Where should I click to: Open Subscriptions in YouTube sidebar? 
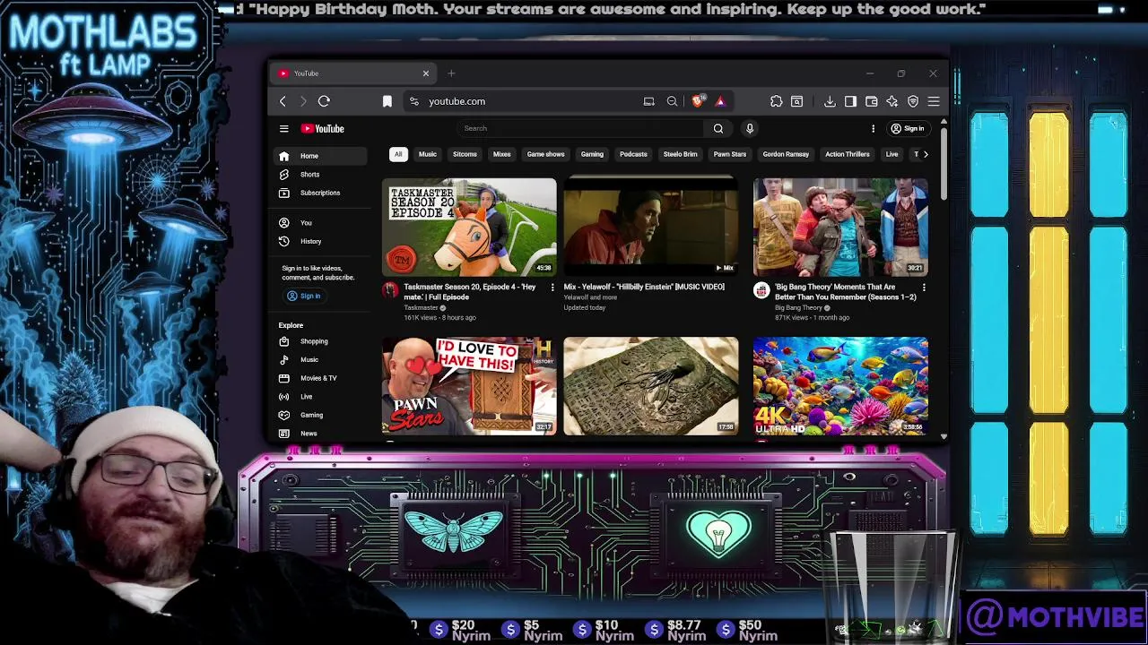[320, 193]
